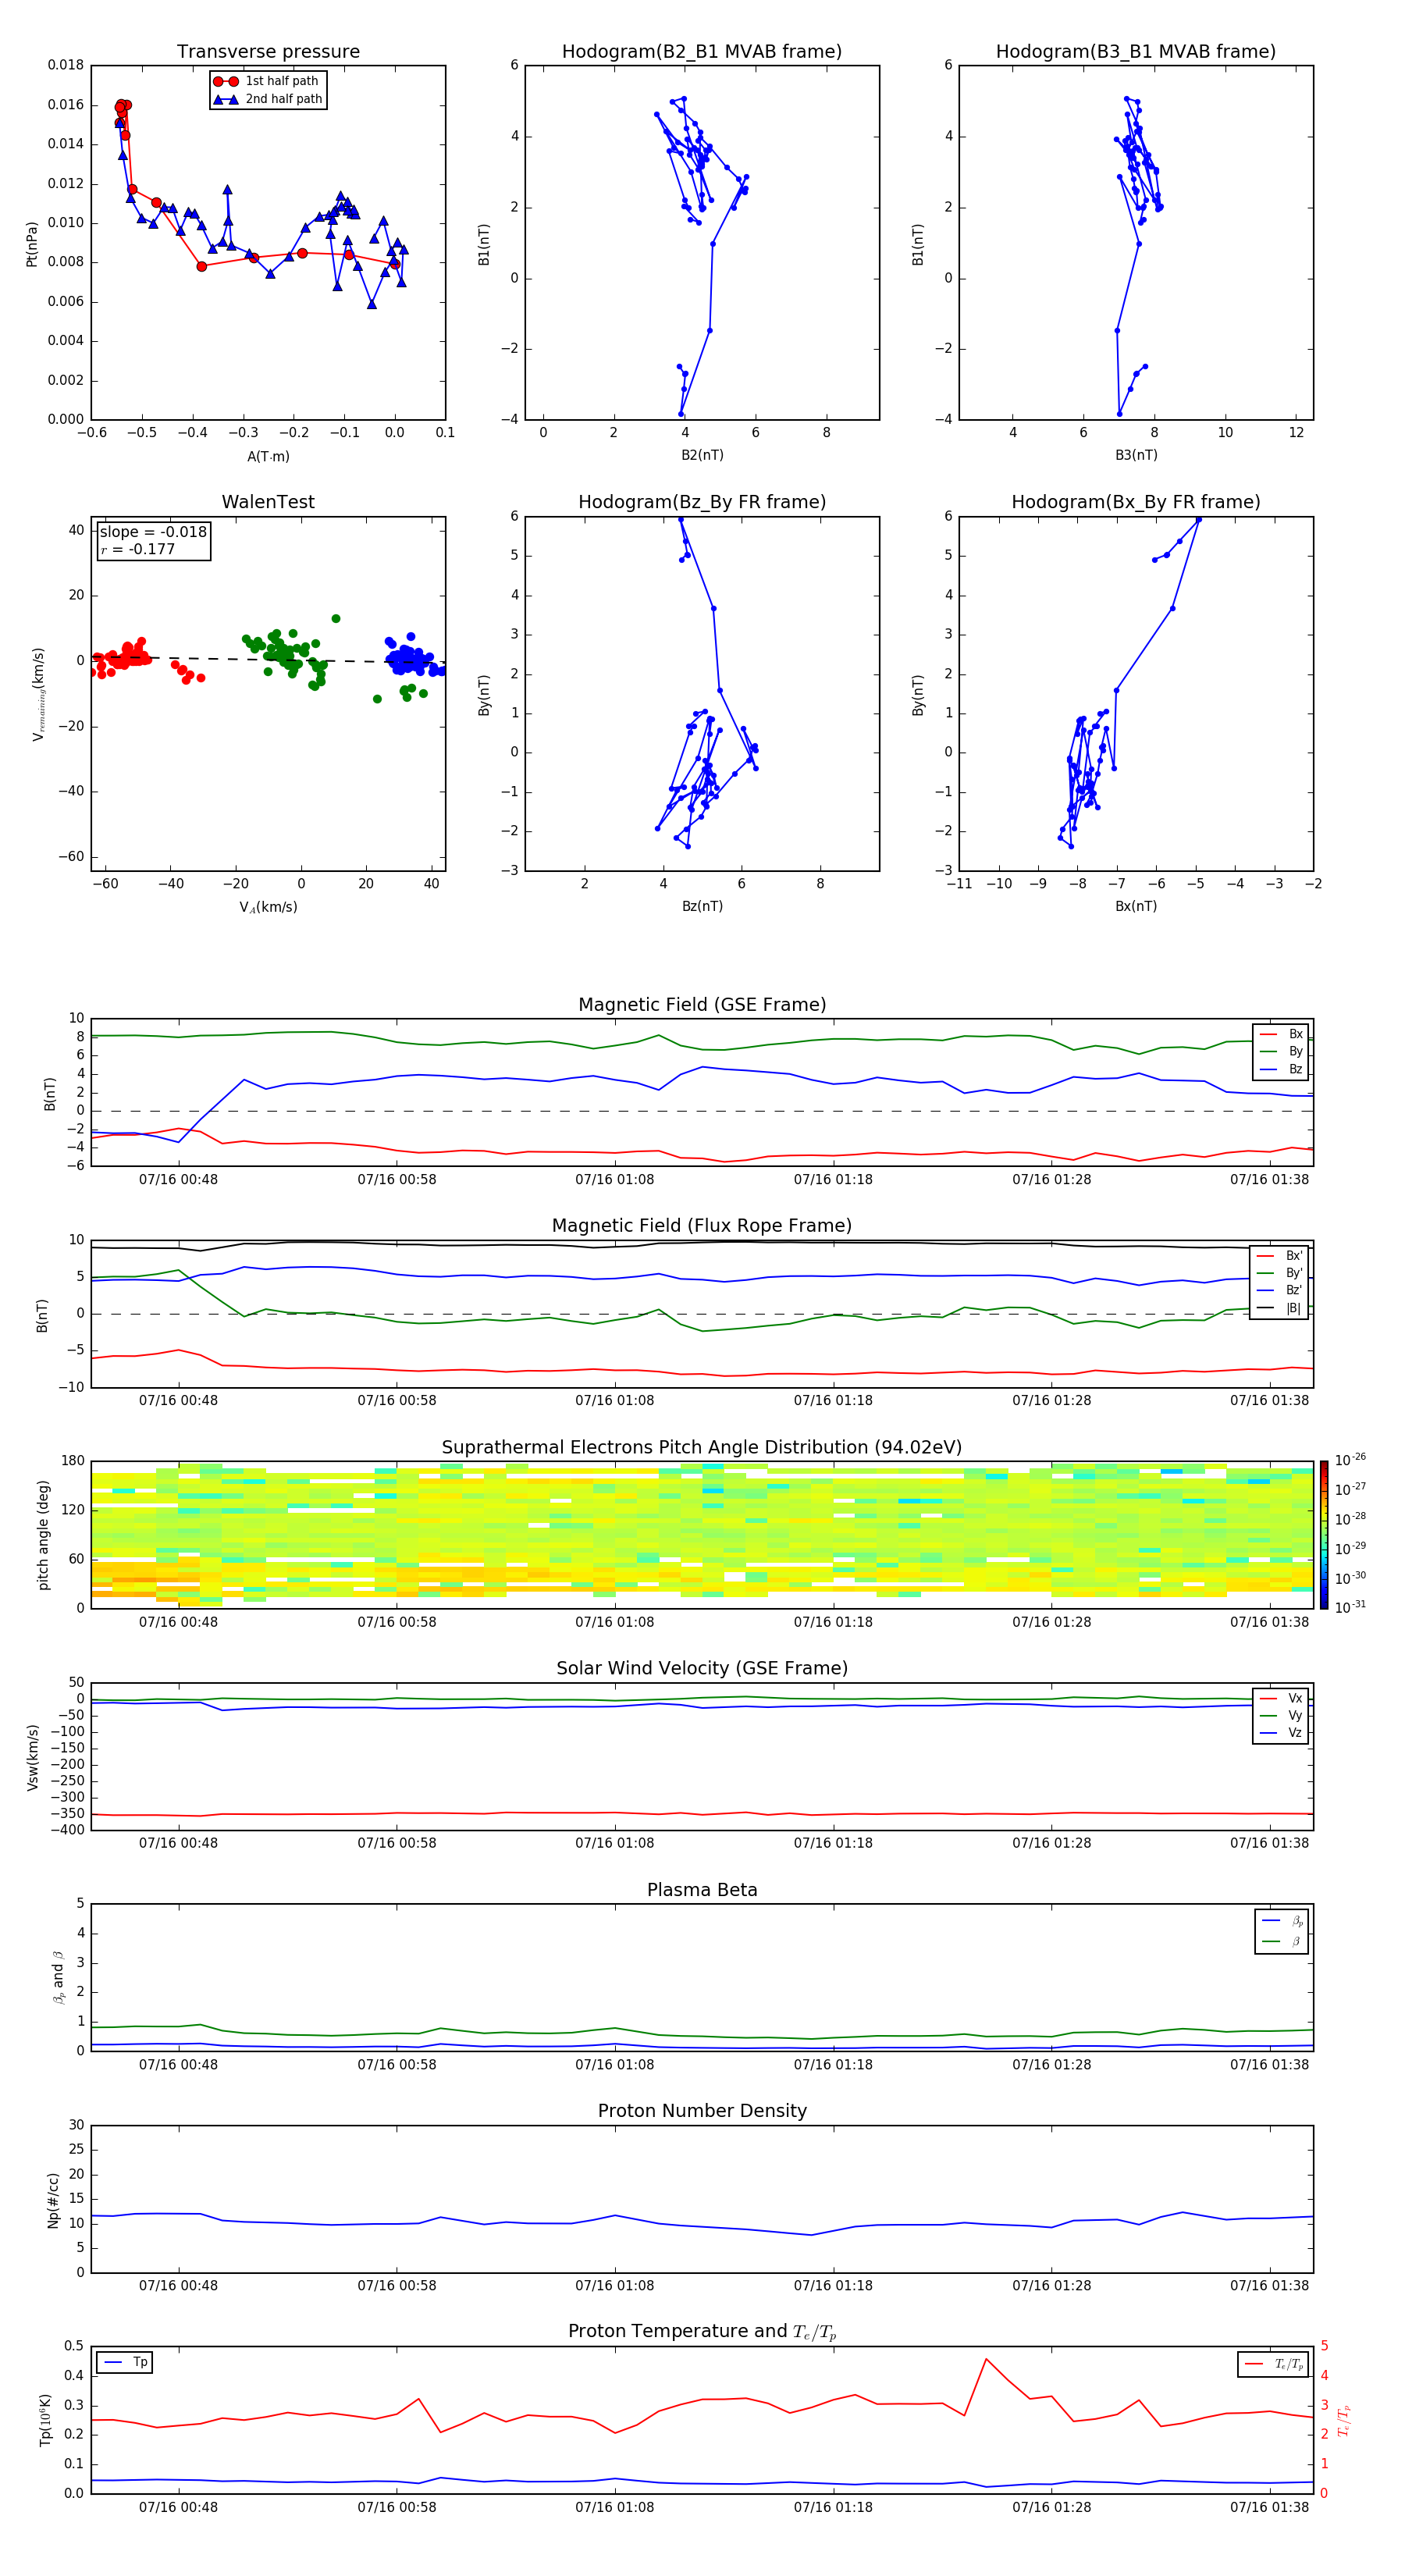Image resolution: width=1405 pixels, height=2576 pixels.
Task: Click the 'Hodogram(B3_B1 MVAB frame)' title
Action: (1136, 52)
